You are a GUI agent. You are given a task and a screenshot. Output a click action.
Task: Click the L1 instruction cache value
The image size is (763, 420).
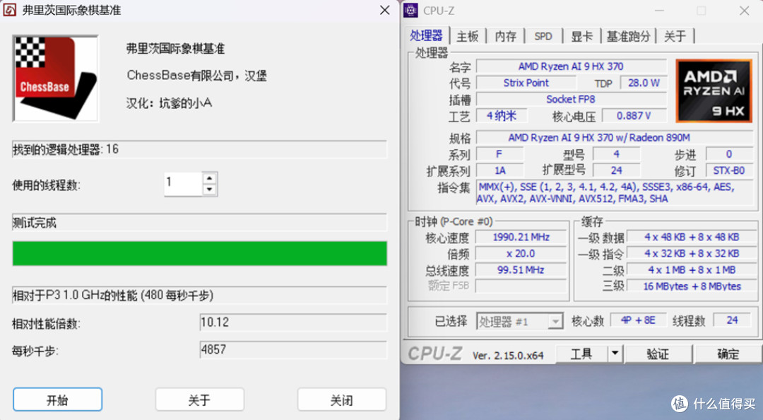pos(692,254)
